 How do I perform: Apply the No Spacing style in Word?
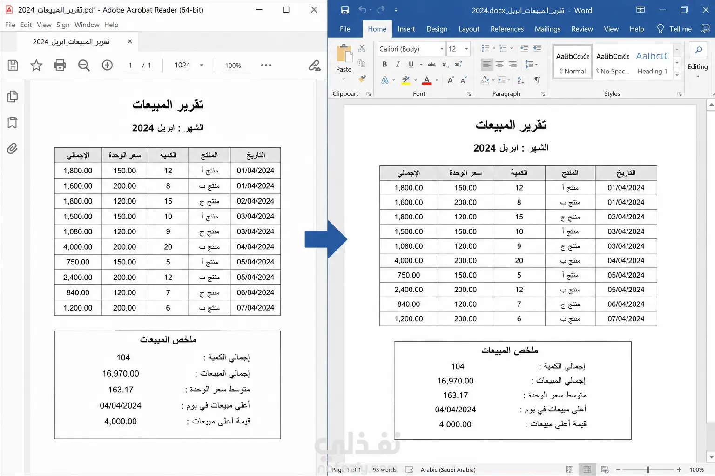(613, 62)
